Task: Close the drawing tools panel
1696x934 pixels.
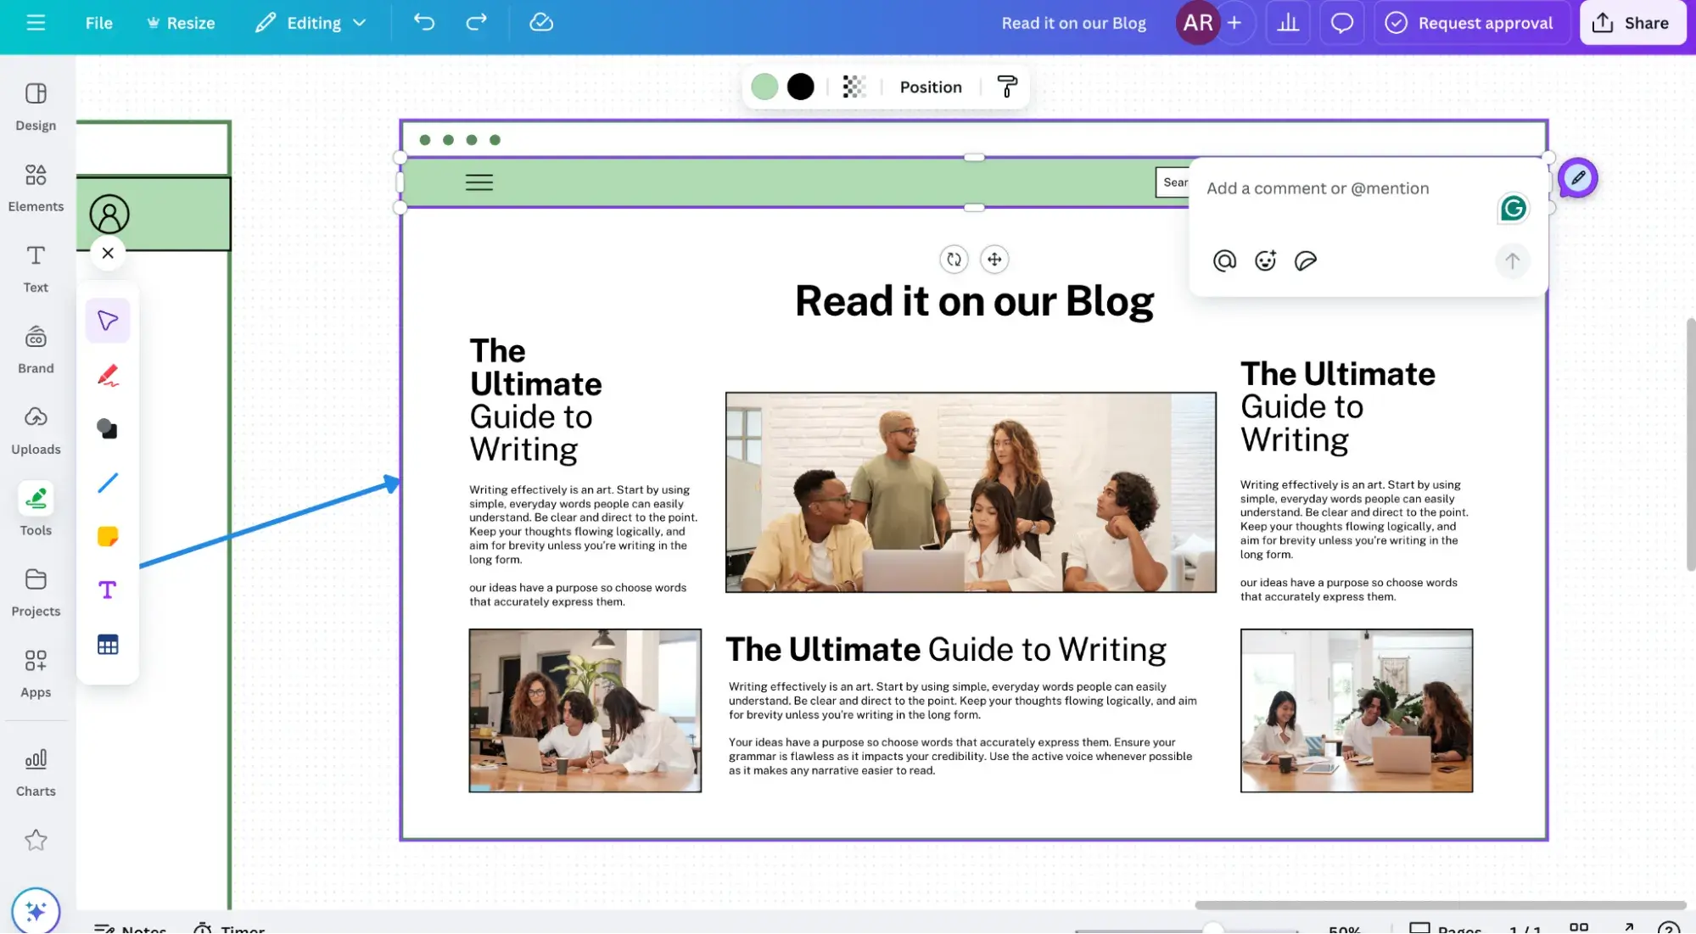Action: click(108, 253)
